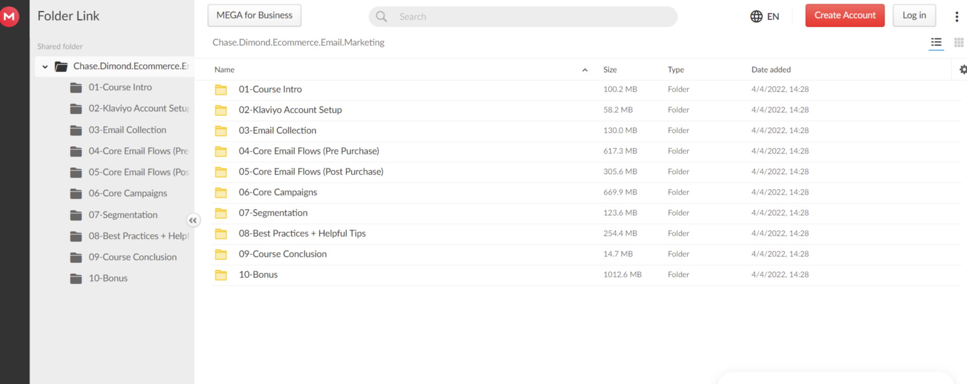The image size is (967, 384).
Task: Select 09-Course Conclusion in sidebar tree
Action: (132, 257)
